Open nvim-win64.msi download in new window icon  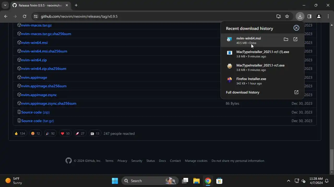[295, 39]
